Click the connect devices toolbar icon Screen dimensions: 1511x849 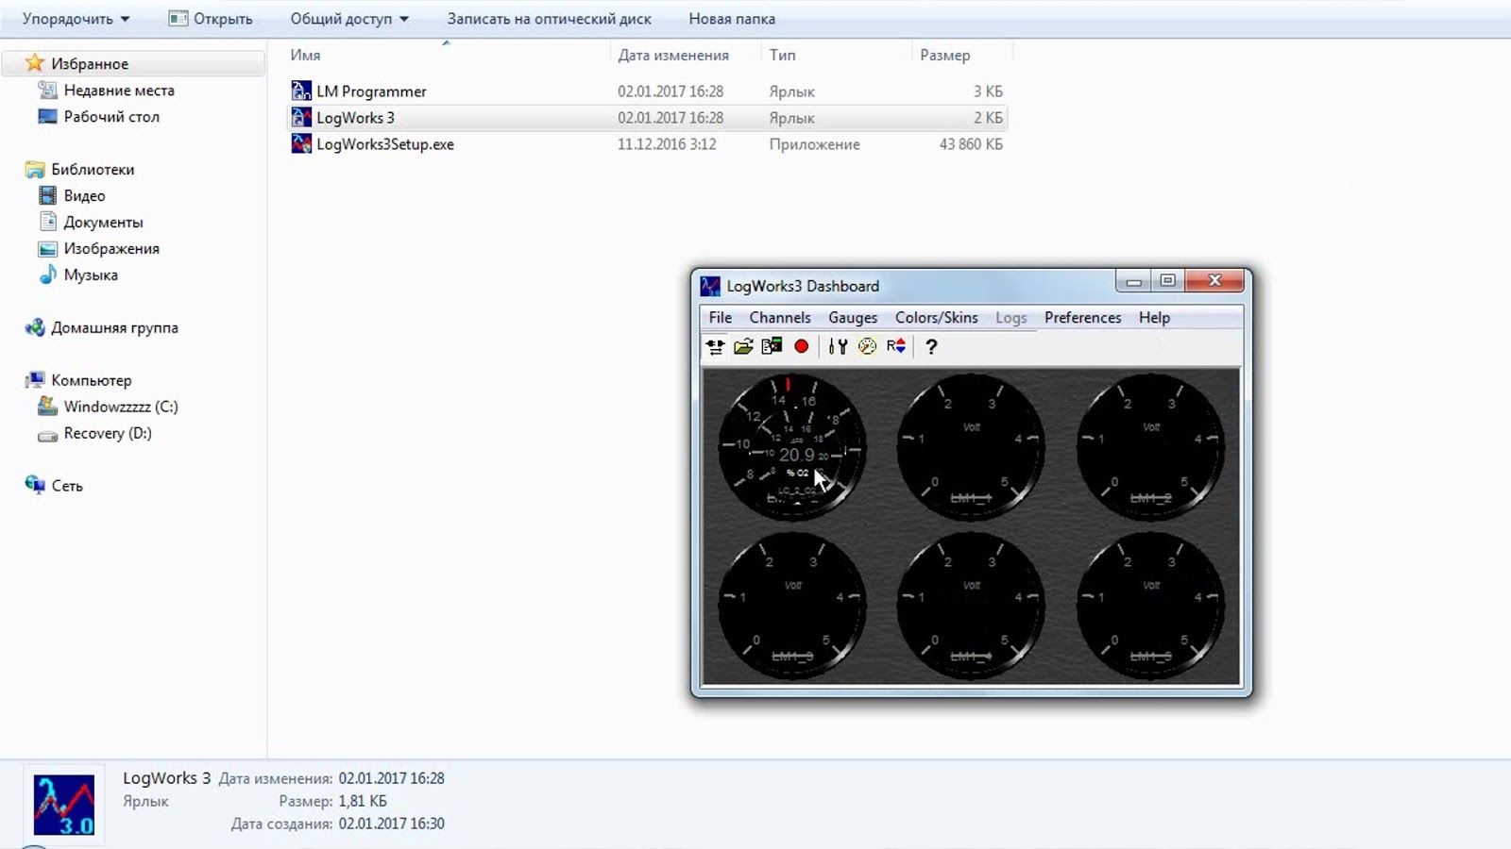715,346
